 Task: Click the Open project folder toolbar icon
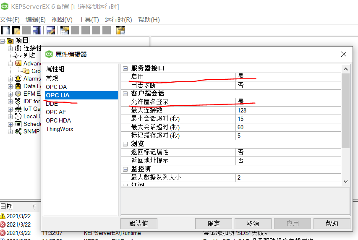click(x=16, y=30)
